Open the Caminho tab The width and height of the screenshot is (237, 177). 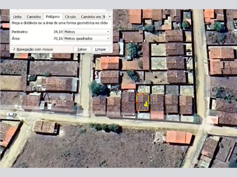coord(34,17)
